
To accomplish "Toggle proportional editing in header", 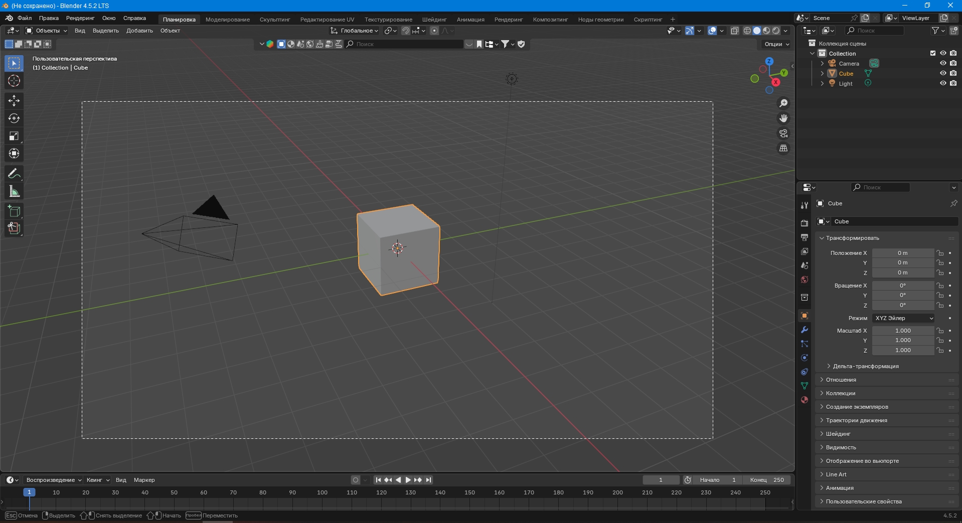I will click(x=434, y=31).
